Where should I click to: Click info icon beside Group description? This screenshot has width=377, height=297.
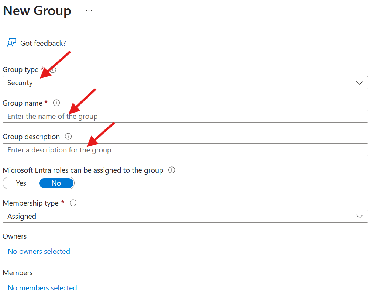click(x=68, y=137)
